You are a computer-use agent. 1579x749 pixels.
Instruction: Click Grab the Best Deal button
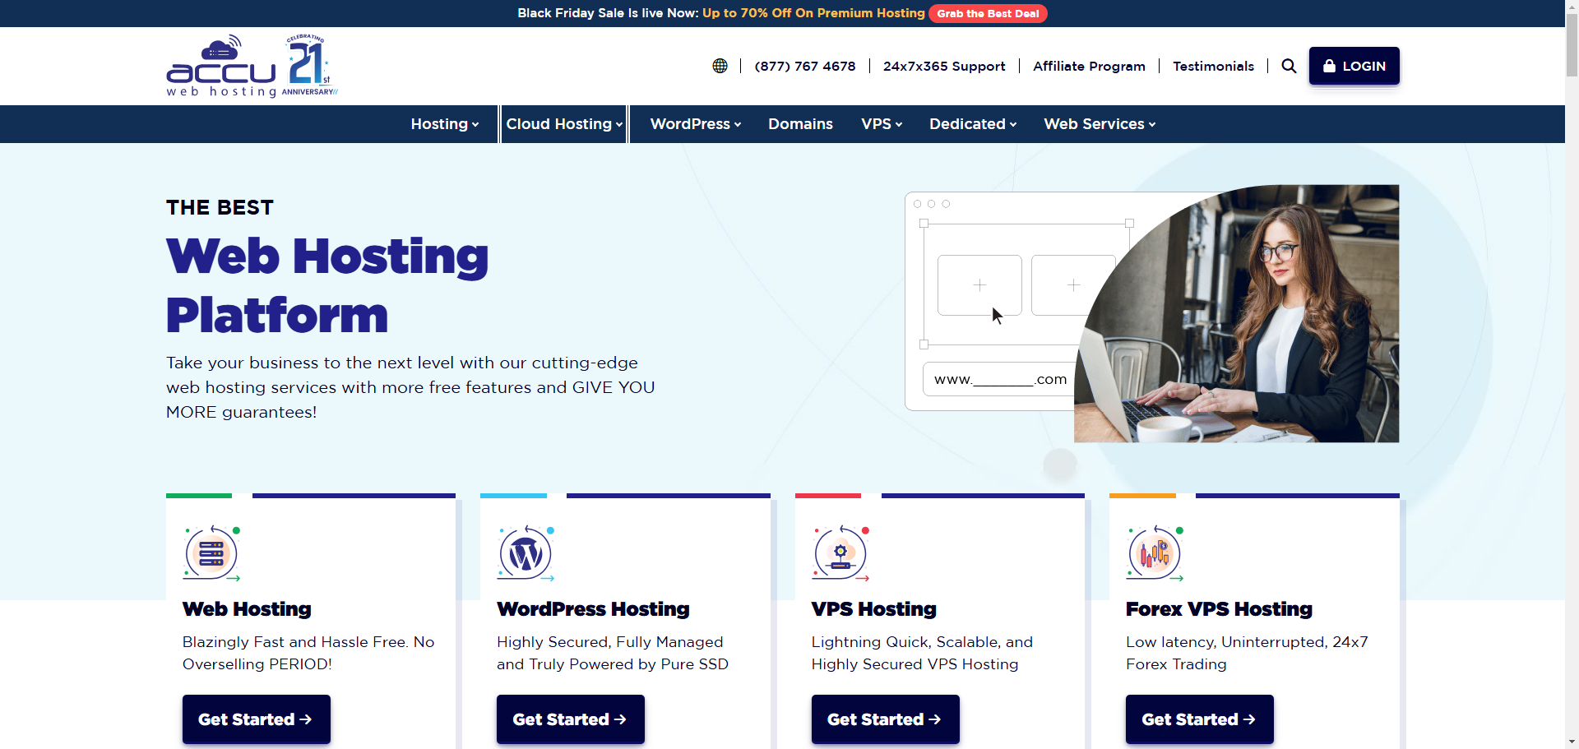[x=988, y=13]
